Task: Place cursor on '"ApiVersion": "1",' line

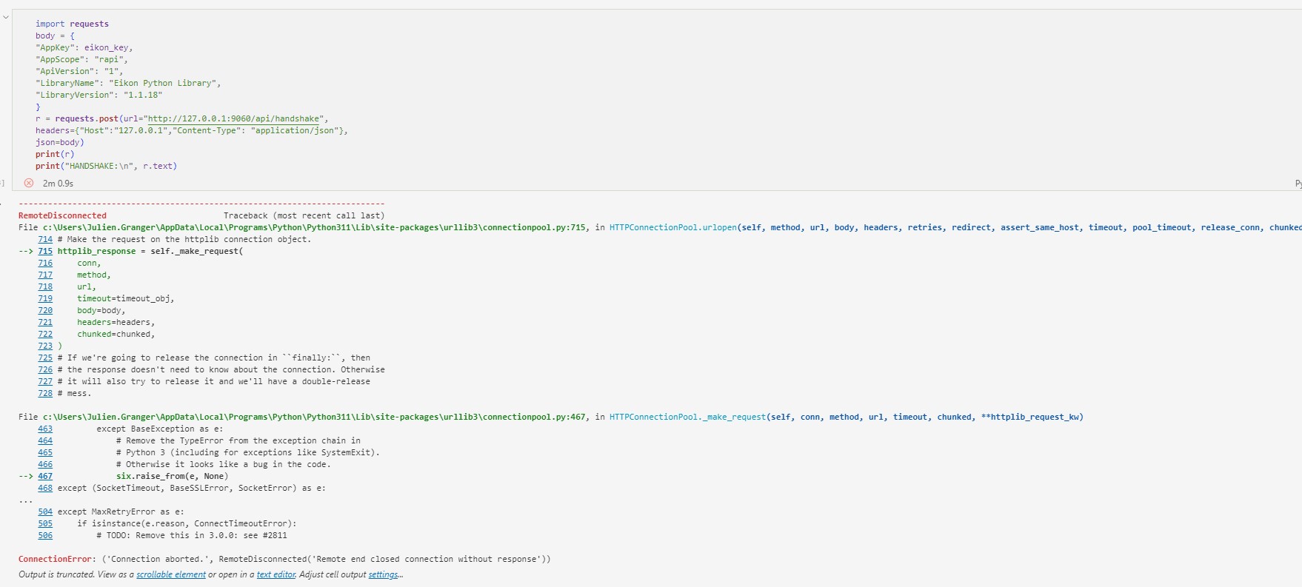Action: [x=79, y=71]
